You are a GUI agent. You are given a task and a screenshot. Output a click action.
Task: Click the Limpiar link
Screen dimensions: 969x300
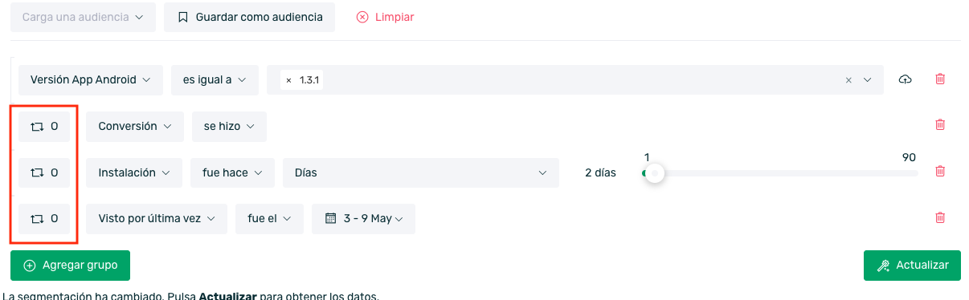386,17
